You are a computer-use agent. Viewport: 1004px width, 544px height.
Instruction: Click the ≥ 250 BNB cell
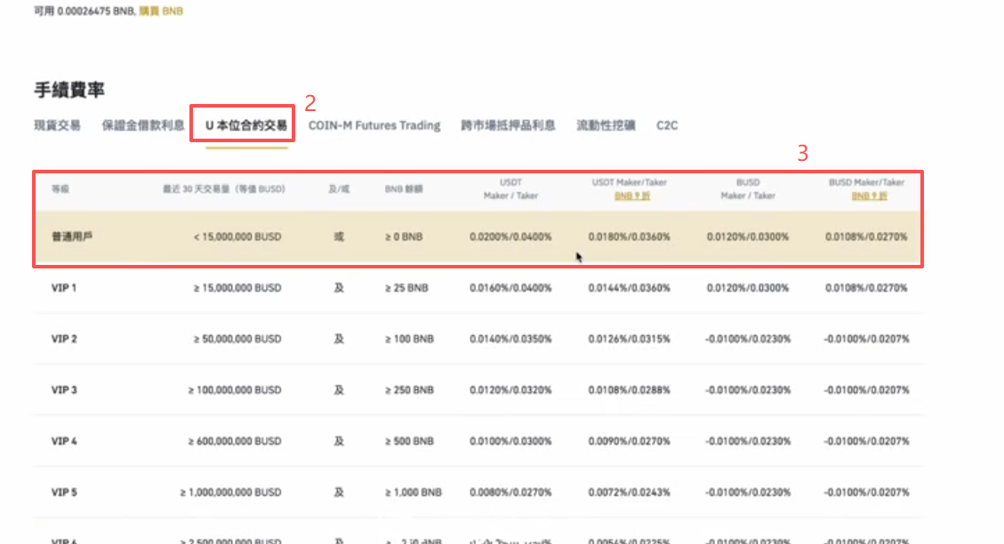coord(409,389)
